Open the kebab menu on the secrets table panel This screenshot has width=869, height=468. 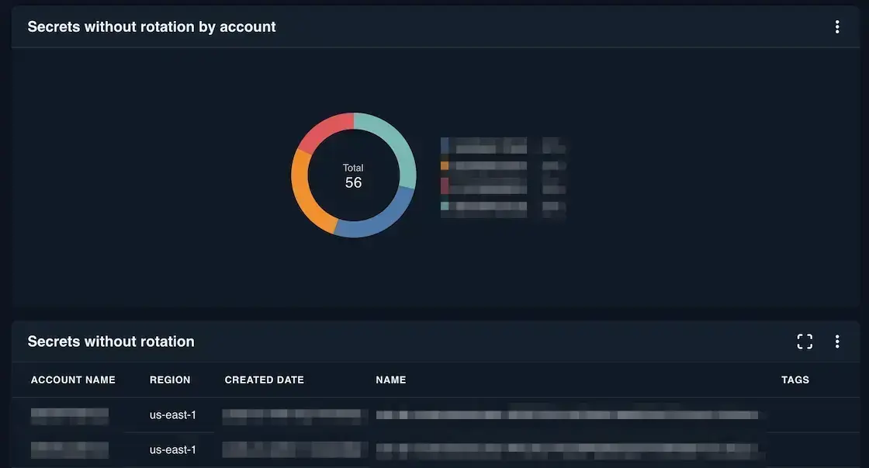tap(836, 340)
